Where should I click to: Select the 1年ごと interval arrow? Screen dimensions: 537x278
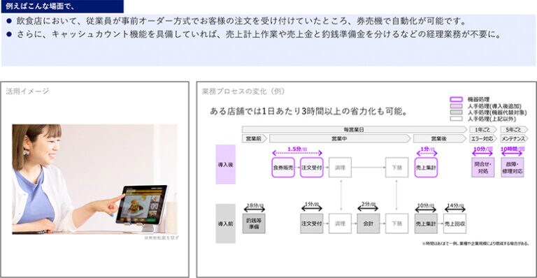[483, 130]
